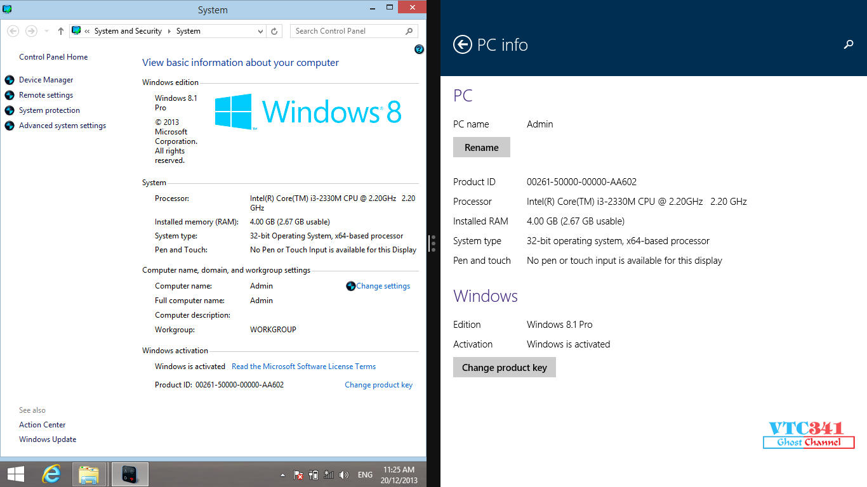The height and width of the screenshot is (487, 867).
Task: Click the snap divider handle between apps
Action: coord(433,243)
